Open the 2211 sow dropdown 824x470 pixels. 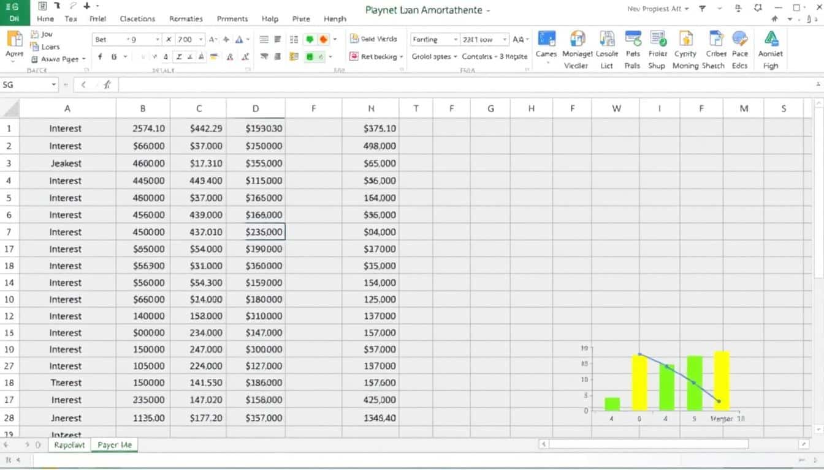pos(505,39)
